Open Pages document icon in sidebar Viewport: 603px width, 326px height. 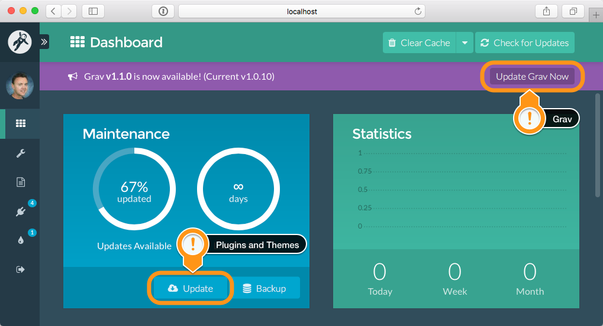tap(21, 182)
